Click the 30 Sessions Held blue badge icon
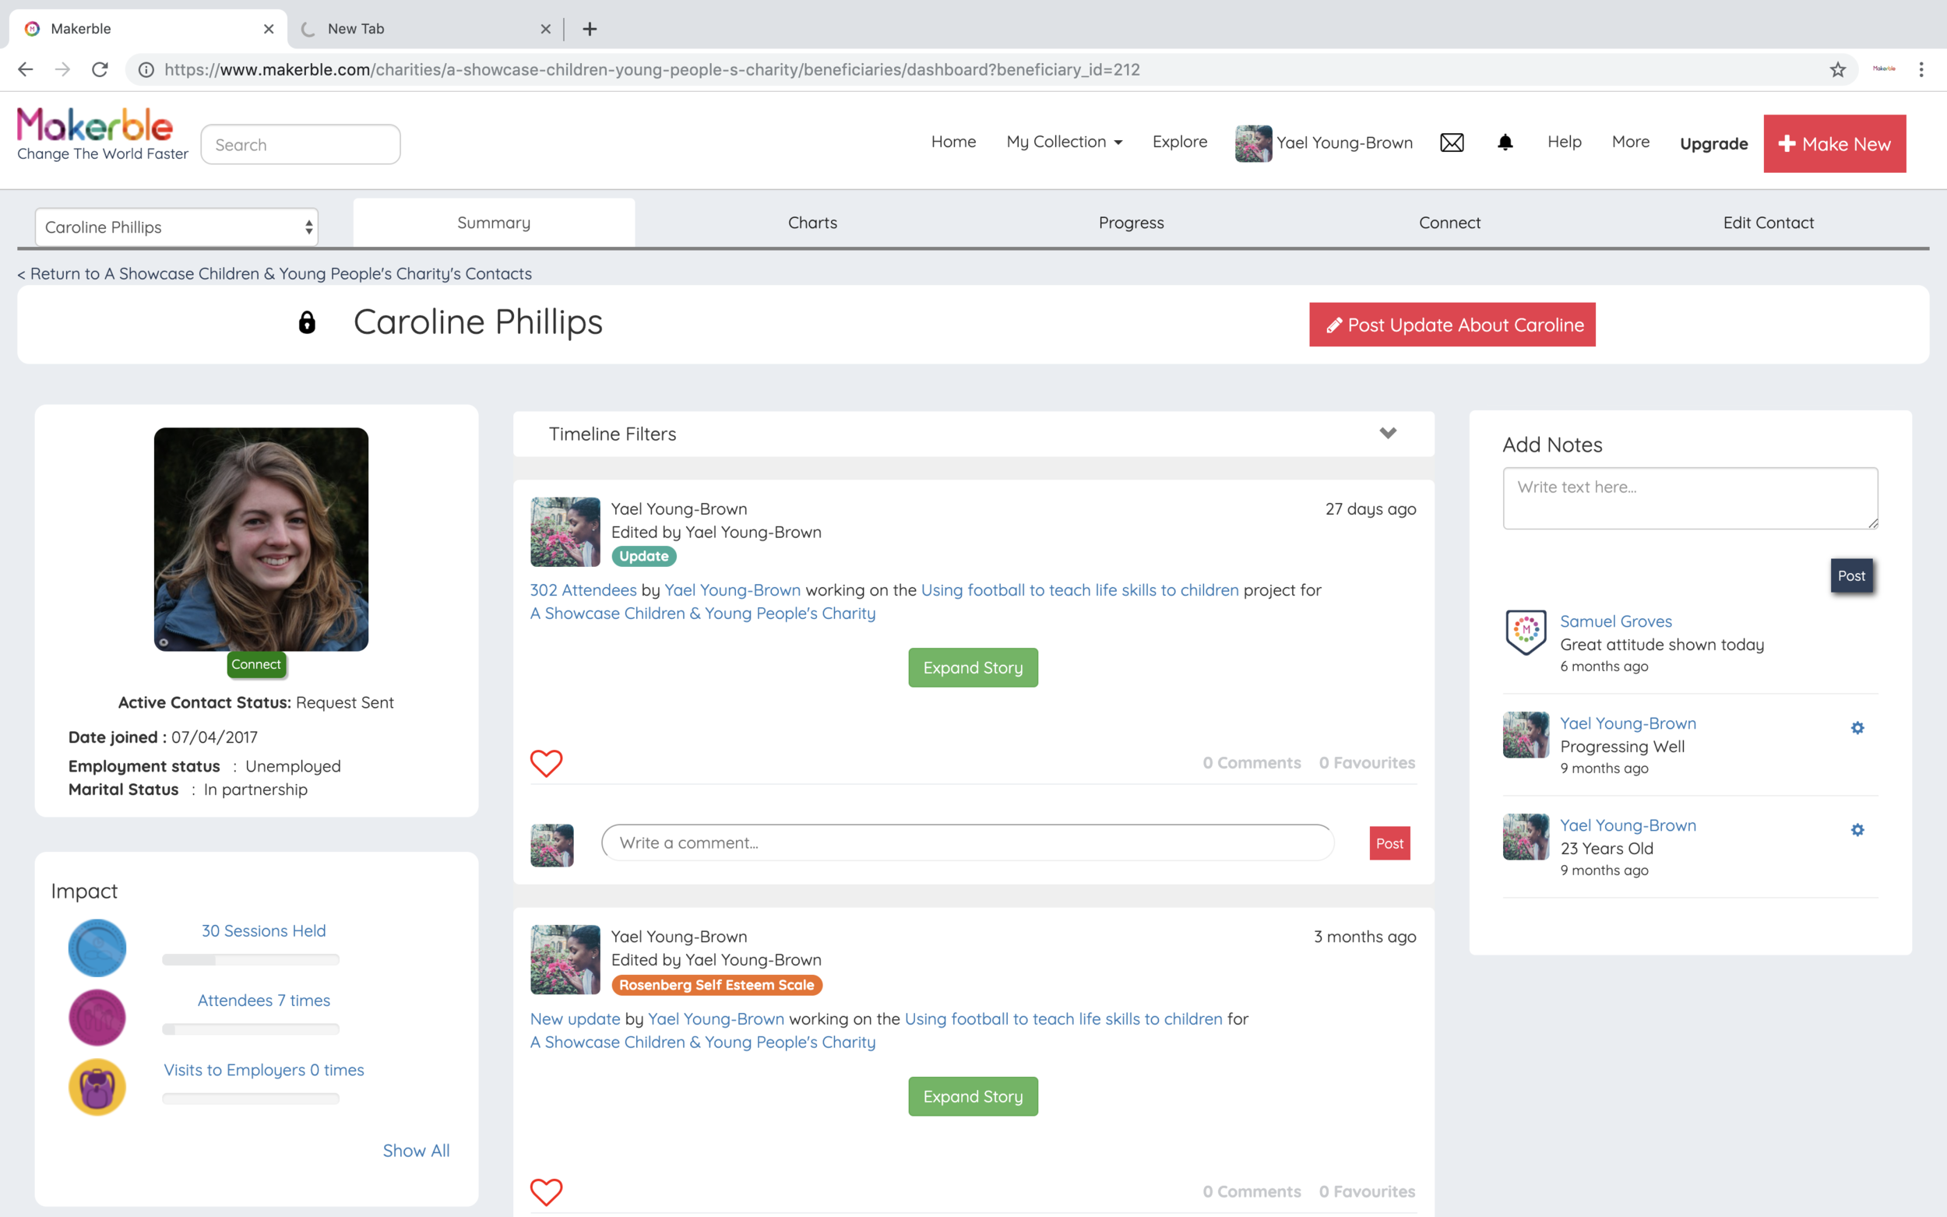1947x1217 pixels. 97,948
